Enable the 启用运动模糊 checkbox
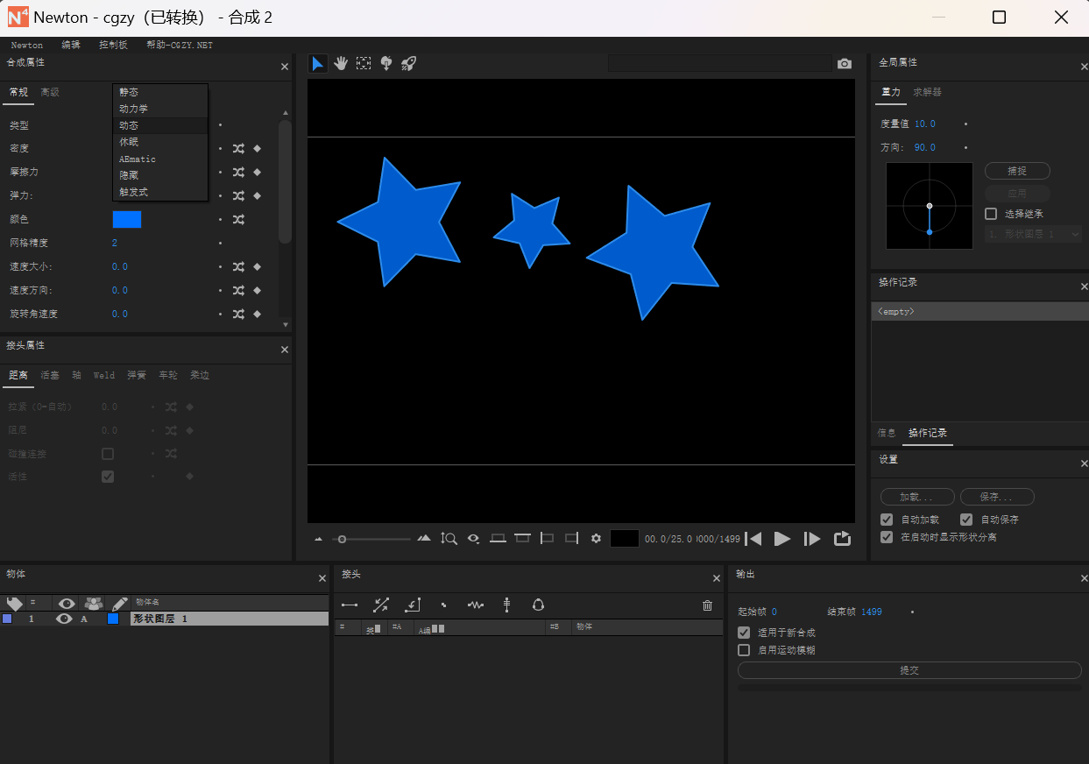1089x764 pixels. click(x=744, y=650)
